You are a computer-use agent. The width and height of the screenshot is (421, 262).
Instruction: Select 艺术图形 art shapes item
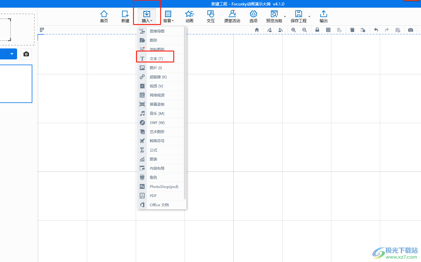pos(161,132)
